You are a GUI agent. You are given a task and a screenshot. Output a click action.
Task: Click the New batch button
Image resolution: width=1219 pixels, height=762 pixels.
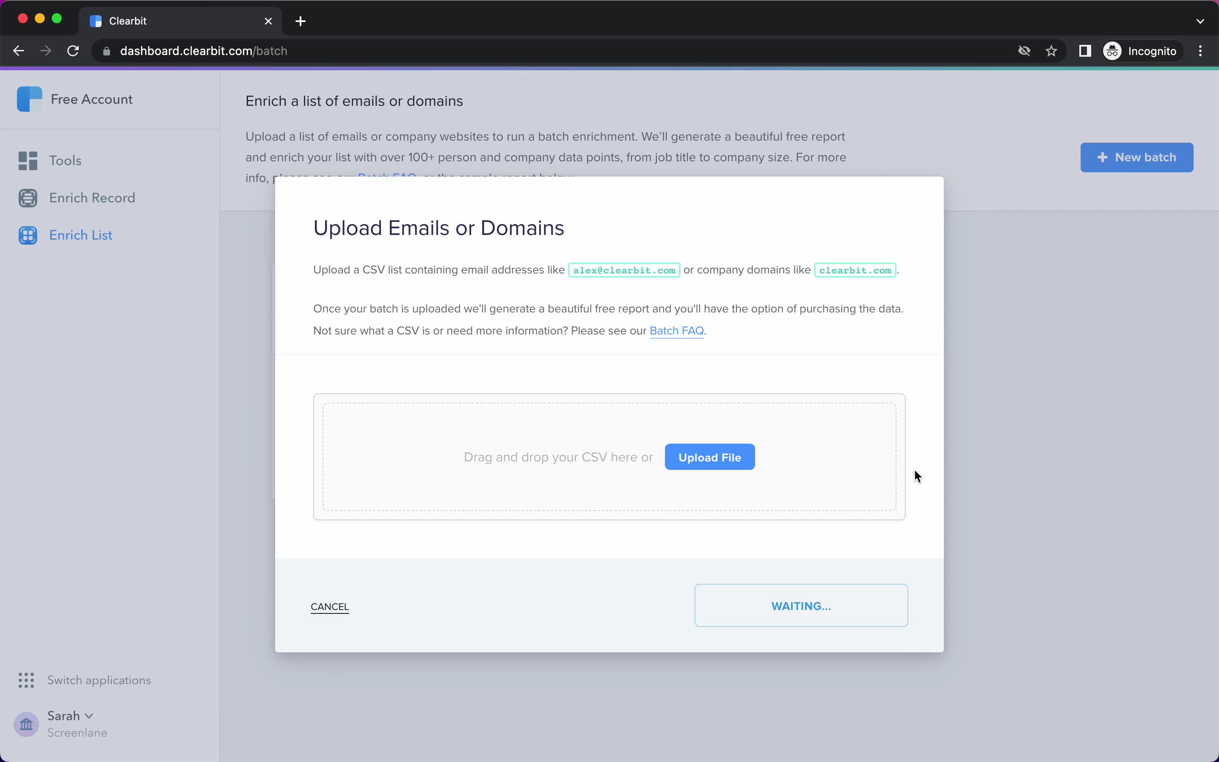click(x=1137, y=157)
